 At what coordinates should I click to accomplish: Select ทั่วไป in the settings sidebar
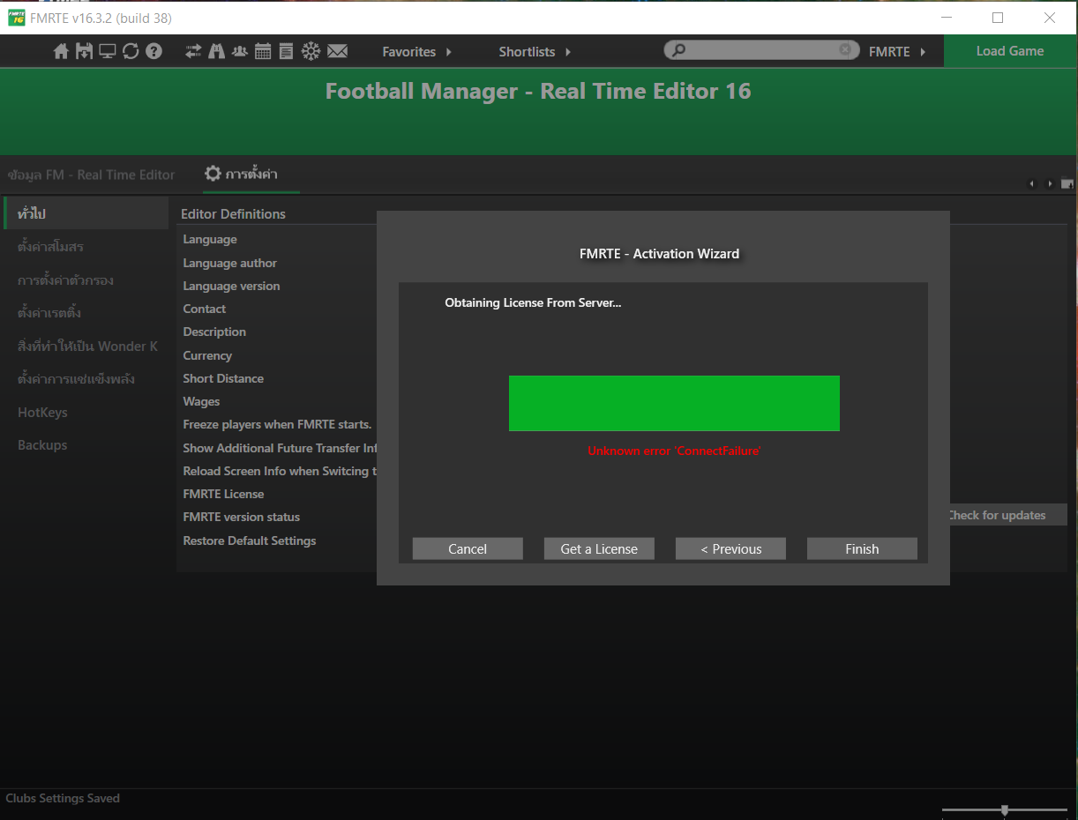pos(86,213)
